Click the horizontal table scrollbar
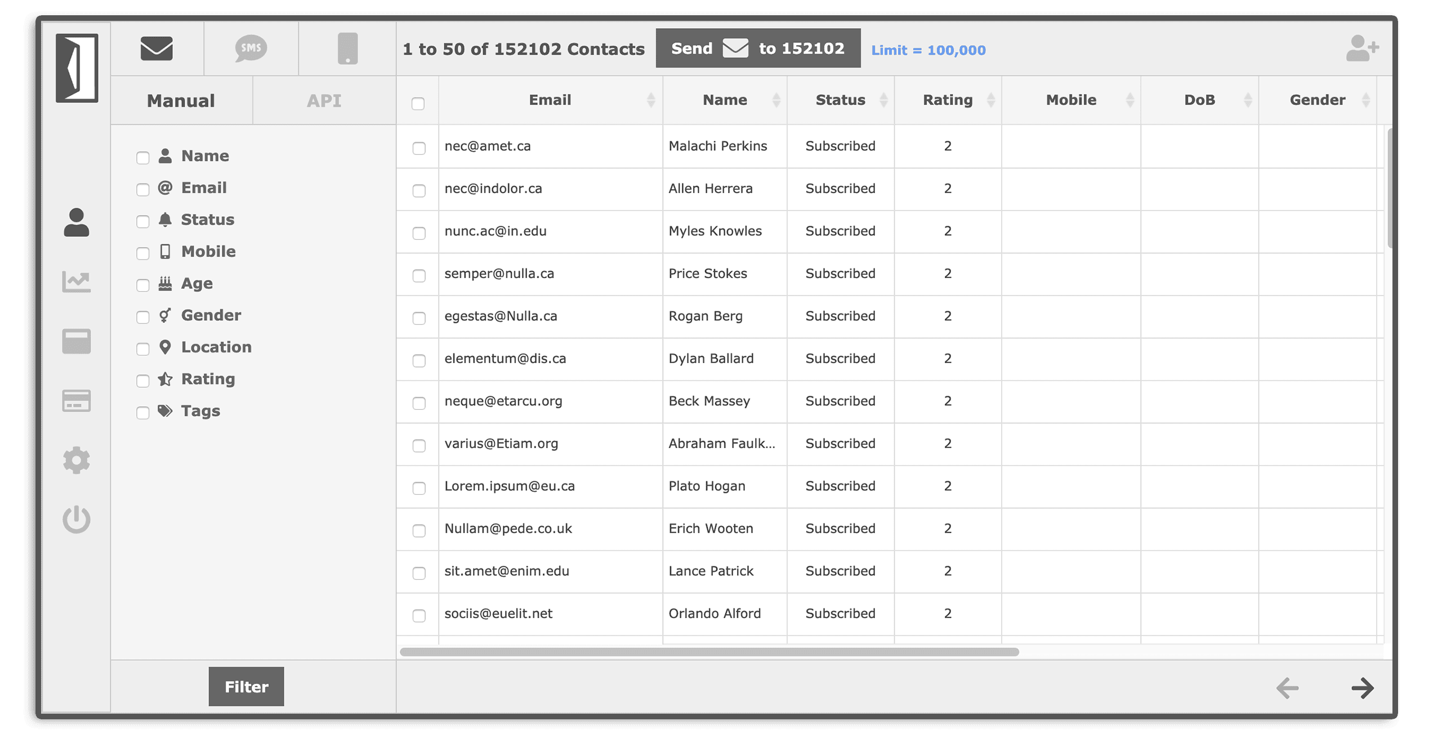 click(x=709, y=652)
